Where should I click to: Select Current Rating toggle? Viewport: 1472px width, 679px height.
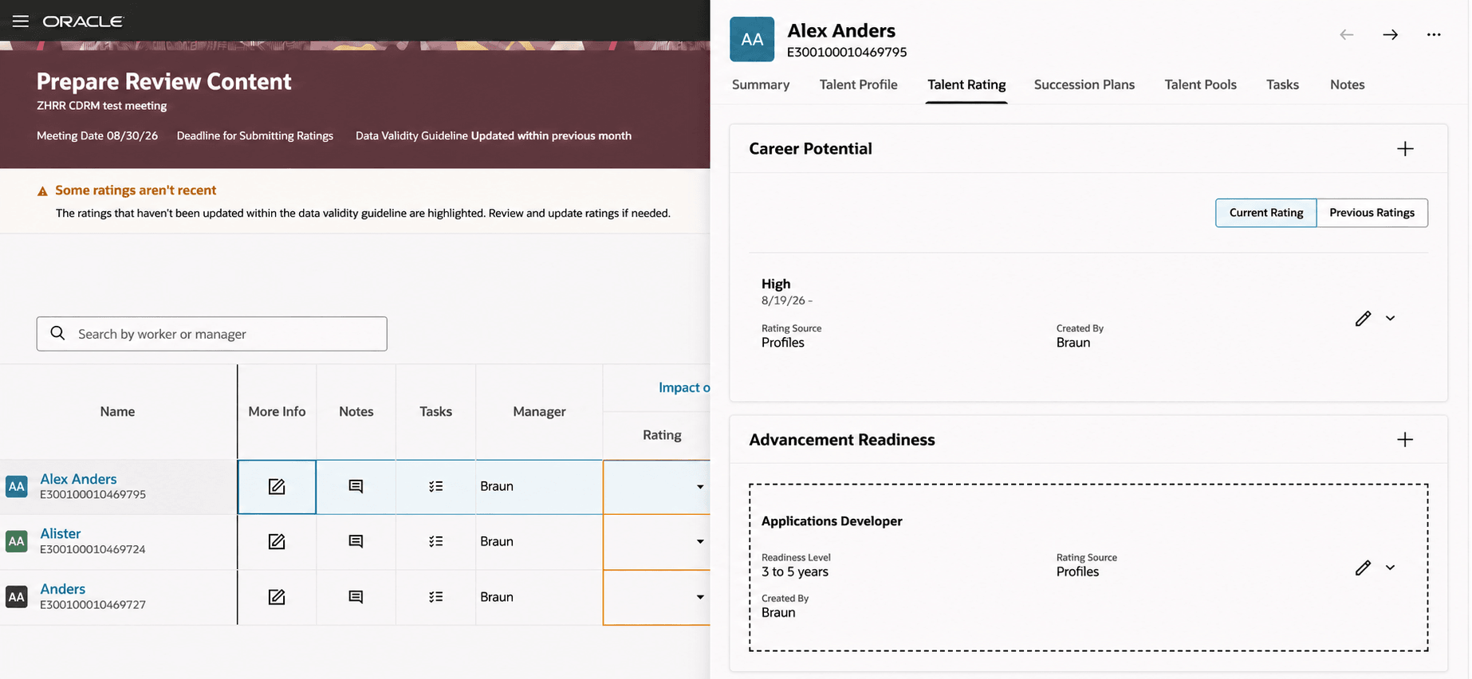point(1265,213)
